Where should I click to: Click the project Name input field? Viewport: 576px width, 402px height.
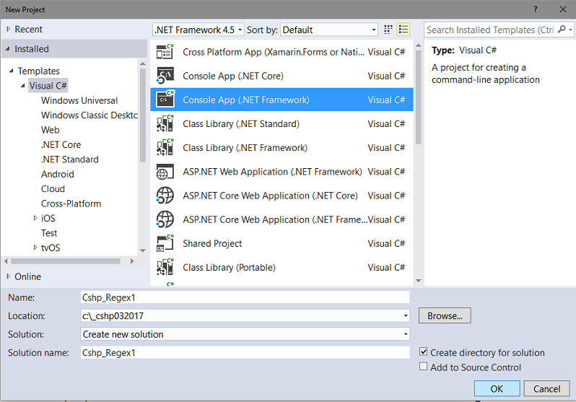pos(245,297)
